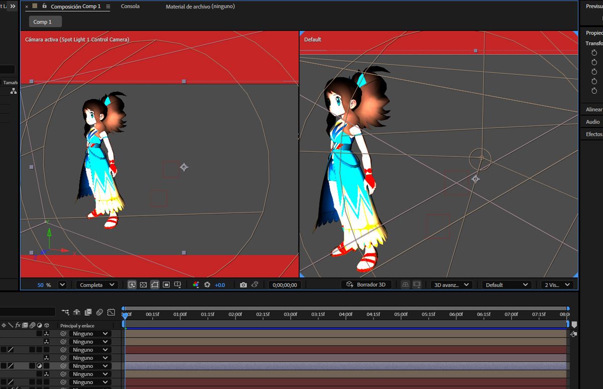The width and height of the screenshot is (603, 389).
Task: Open Fast Previews options icon
Action: [x=132, y=285]
